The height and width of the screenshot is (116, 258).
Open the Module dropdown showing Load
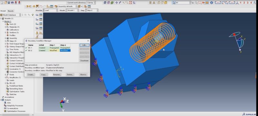tap(50, 10)
